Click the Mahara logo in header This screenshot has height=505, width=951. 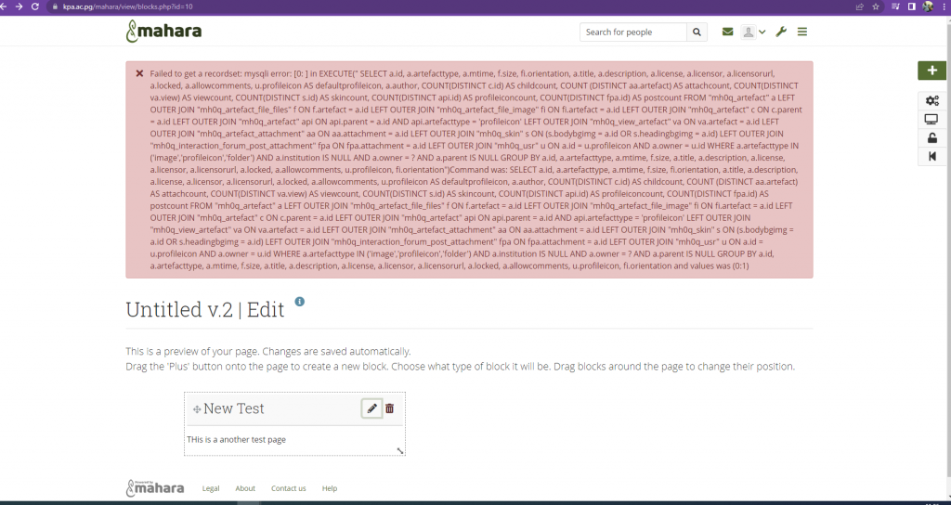tap(163, 32)
